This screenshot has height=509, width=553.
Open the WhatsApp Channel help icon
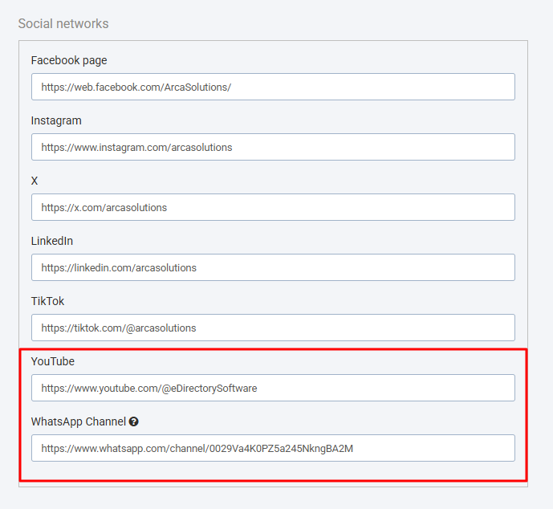click(134, 421)
